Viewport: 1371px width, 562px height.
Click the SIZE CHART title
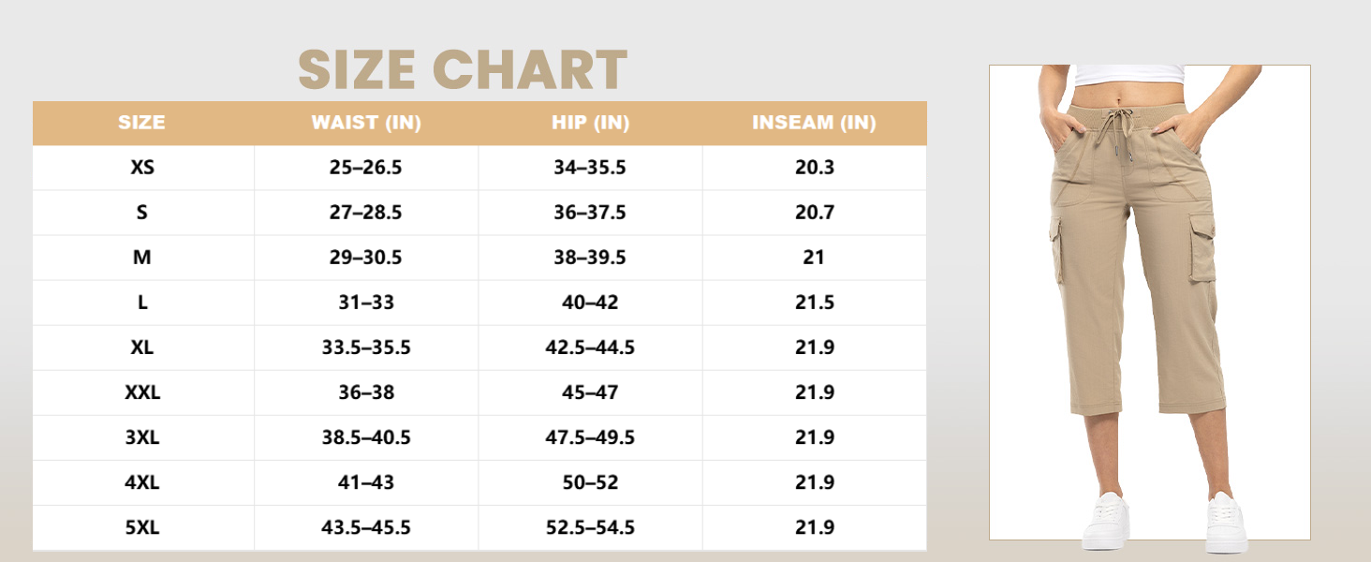[x=463, y=70]
